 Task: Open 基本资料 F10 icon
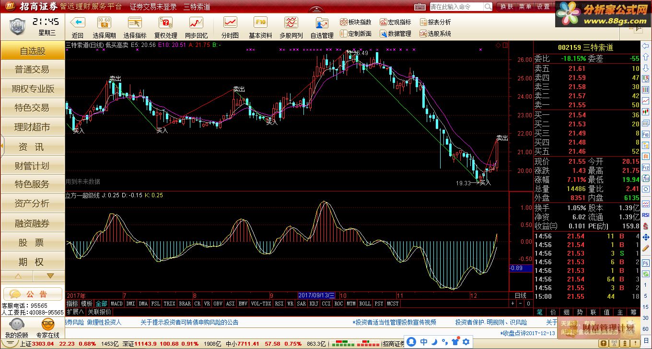click(x=260, y=23)
